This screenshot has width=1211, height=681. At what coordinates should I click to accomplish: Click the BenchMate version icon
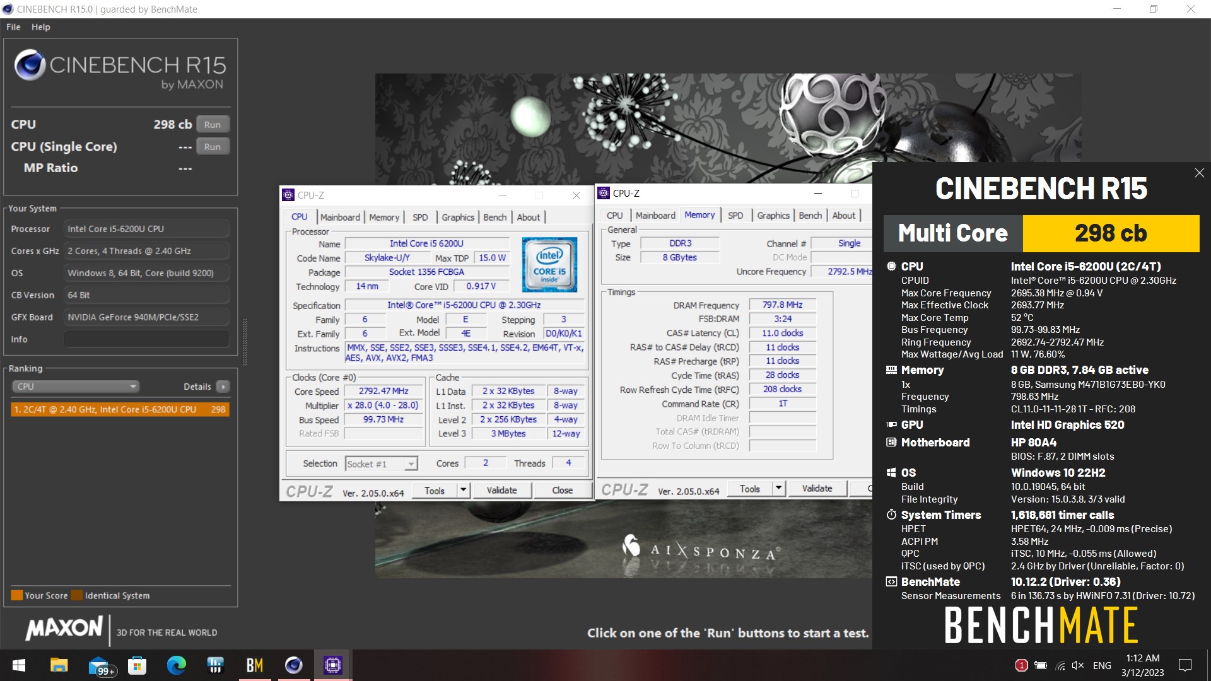coord(891,582)
